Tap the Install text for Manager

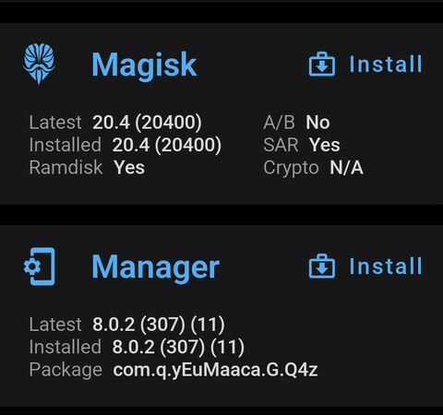click(386, 266)
